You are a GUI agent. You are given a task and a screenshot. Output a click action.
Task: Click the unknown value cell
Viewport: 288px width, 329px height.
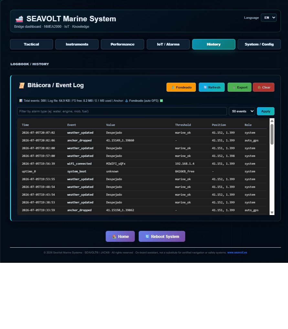112,171
